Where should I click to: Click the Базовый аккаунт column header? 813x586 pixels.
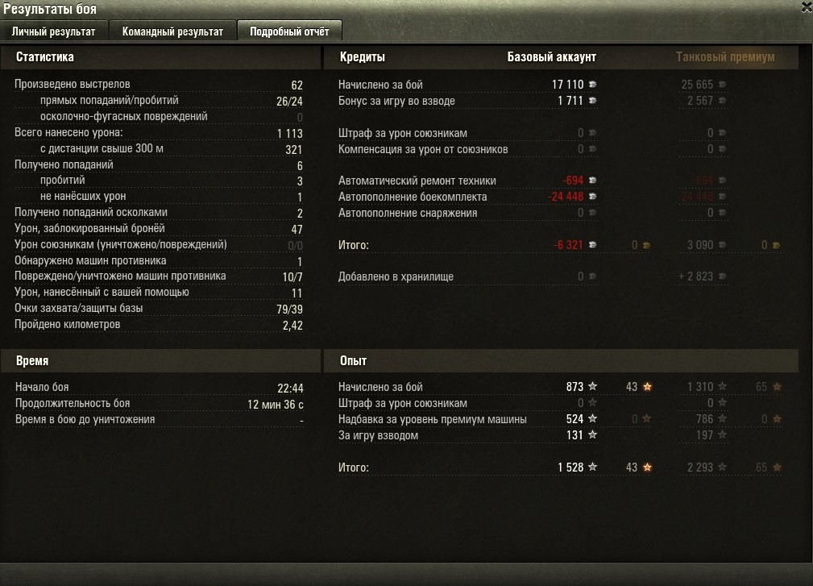pos(552,57)
